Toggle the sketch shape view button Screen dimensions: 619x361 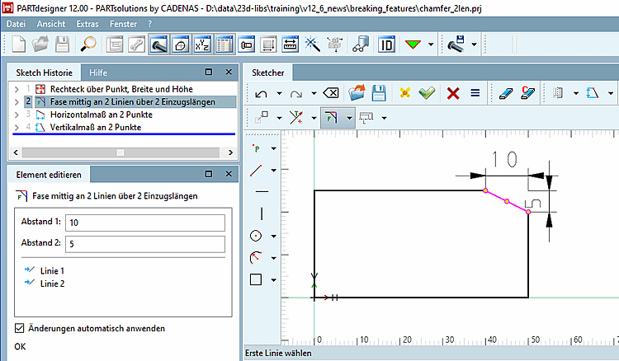tap(181, 45)
